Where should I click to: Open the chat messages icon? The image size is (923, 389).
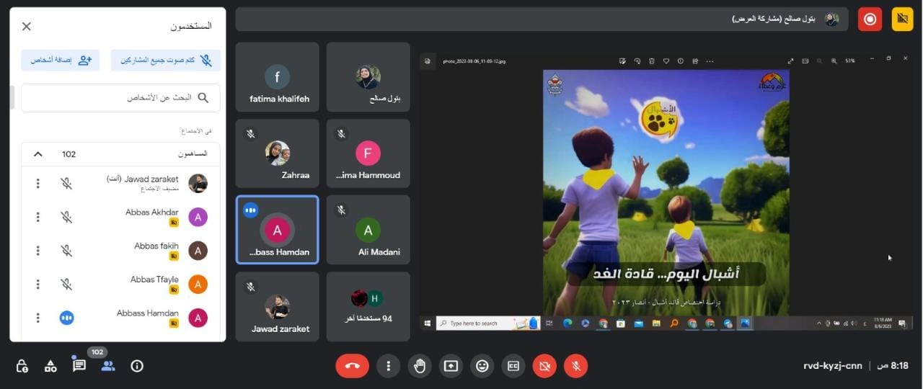[79, 366]
